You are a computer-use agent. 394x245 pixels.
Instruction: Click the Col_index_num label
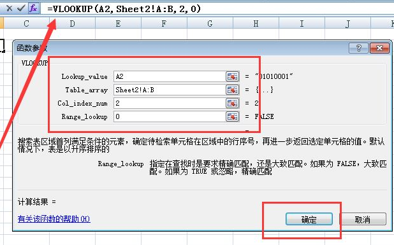tap(82, 103)
